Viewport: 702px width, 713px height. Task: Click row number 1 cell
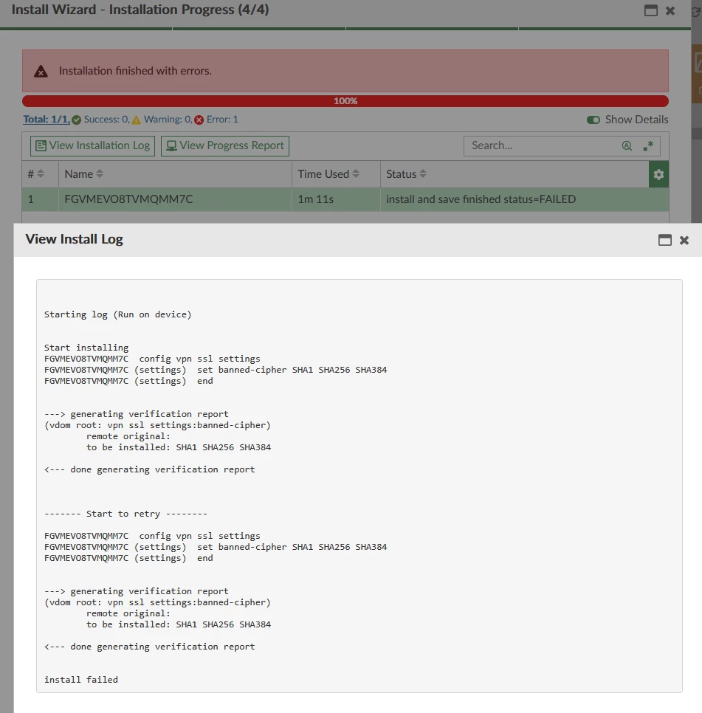click(x=40, y=199)
